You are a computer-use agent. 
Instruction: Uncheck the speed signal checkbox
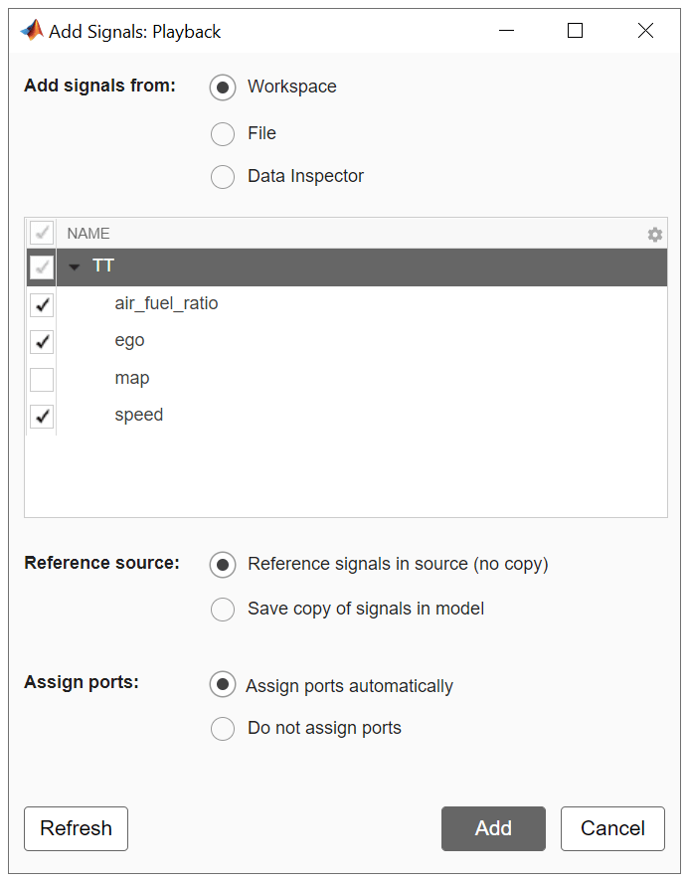pyautogui.click(x=42, y=416)
